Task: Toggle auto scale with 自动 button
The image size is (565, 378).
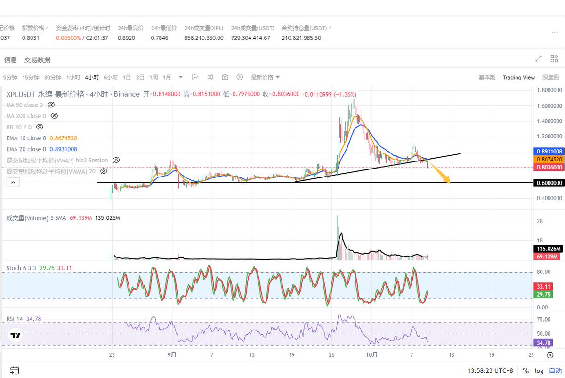Action: [x=555, y=371]
